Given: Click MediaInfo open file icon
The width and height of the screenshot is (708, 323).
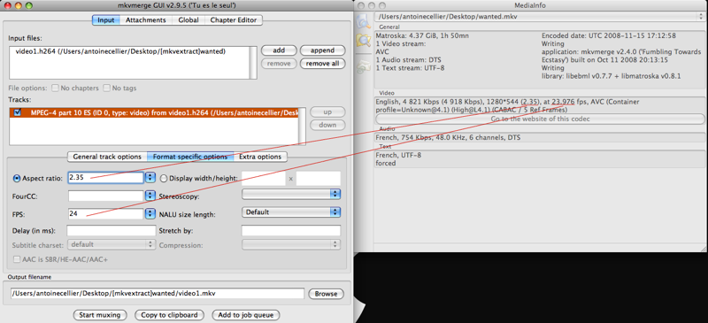Looking at the screenshot, I should click(x=363, y=20).
